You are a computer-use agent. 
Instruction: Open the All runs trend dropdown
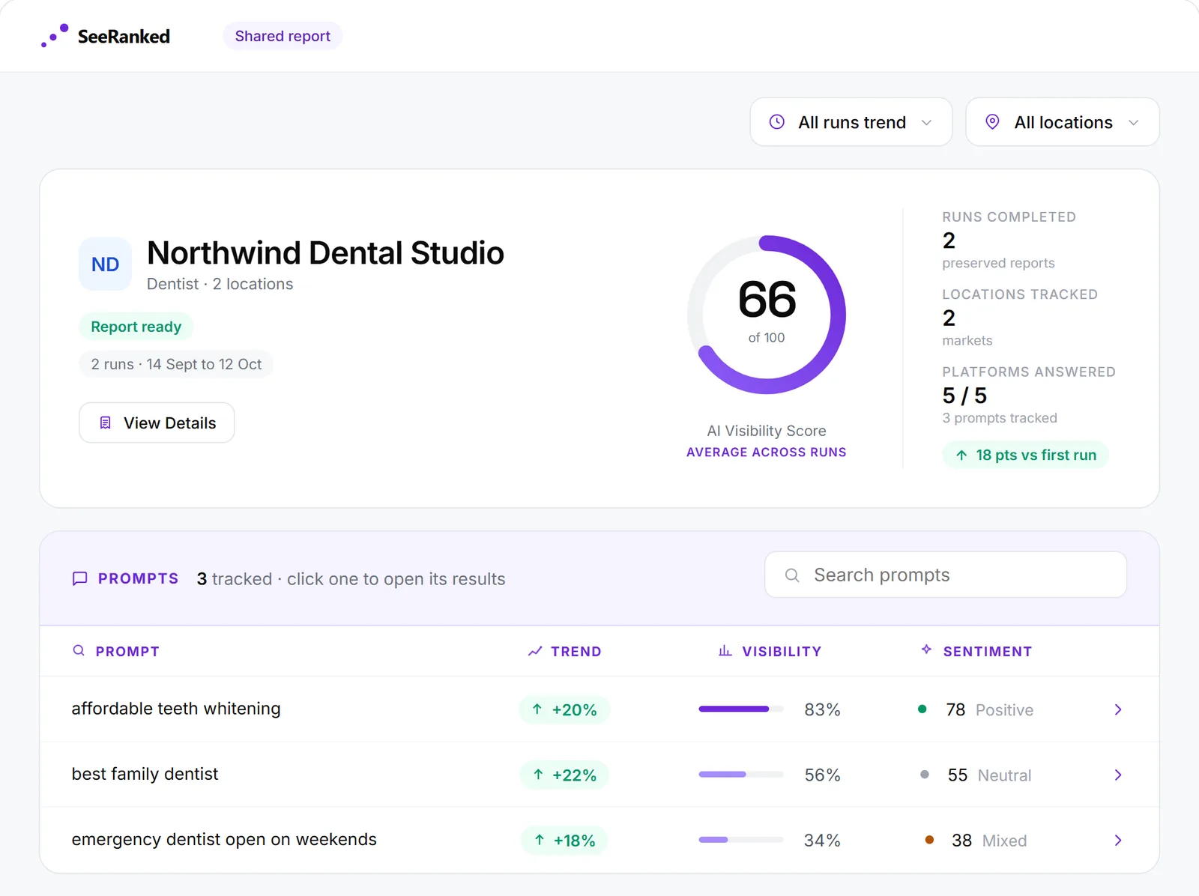tap(851, 121)
